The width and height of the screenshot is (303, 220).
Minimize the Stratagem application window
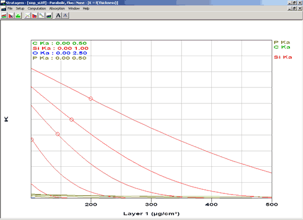(x=289, y=3)
